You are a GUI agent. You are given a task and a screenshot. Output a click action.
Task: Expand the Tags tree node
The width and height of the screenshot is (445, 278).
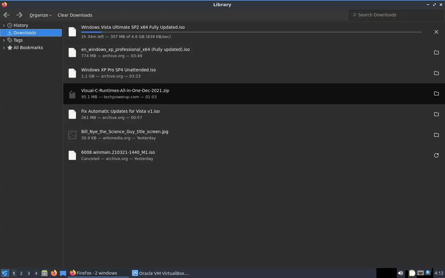point(4,40)
